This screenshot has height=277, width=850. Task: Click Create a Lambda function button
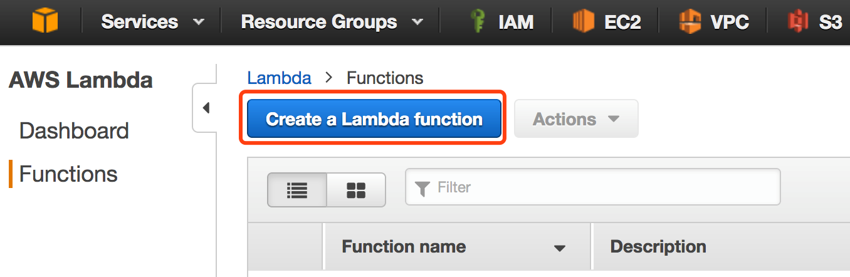click(374, 119)
